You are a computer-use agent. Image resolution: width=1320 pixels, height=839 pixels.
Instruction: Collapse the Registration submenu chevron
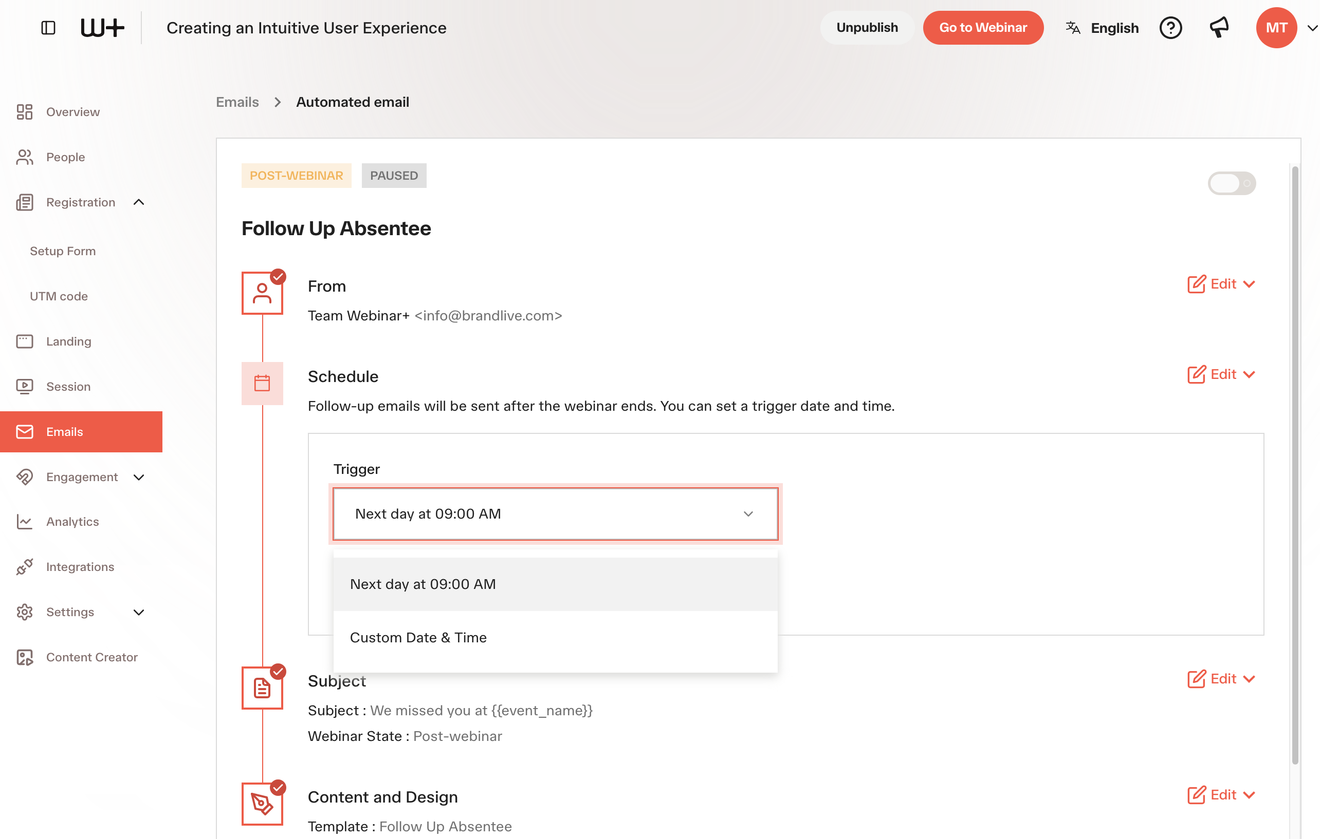(x=139, y=202)
